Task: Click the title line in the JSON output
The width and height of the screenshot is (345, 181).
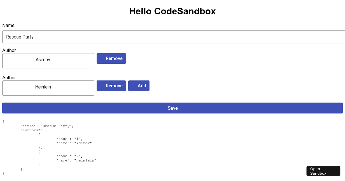Action: click(47, 126)
